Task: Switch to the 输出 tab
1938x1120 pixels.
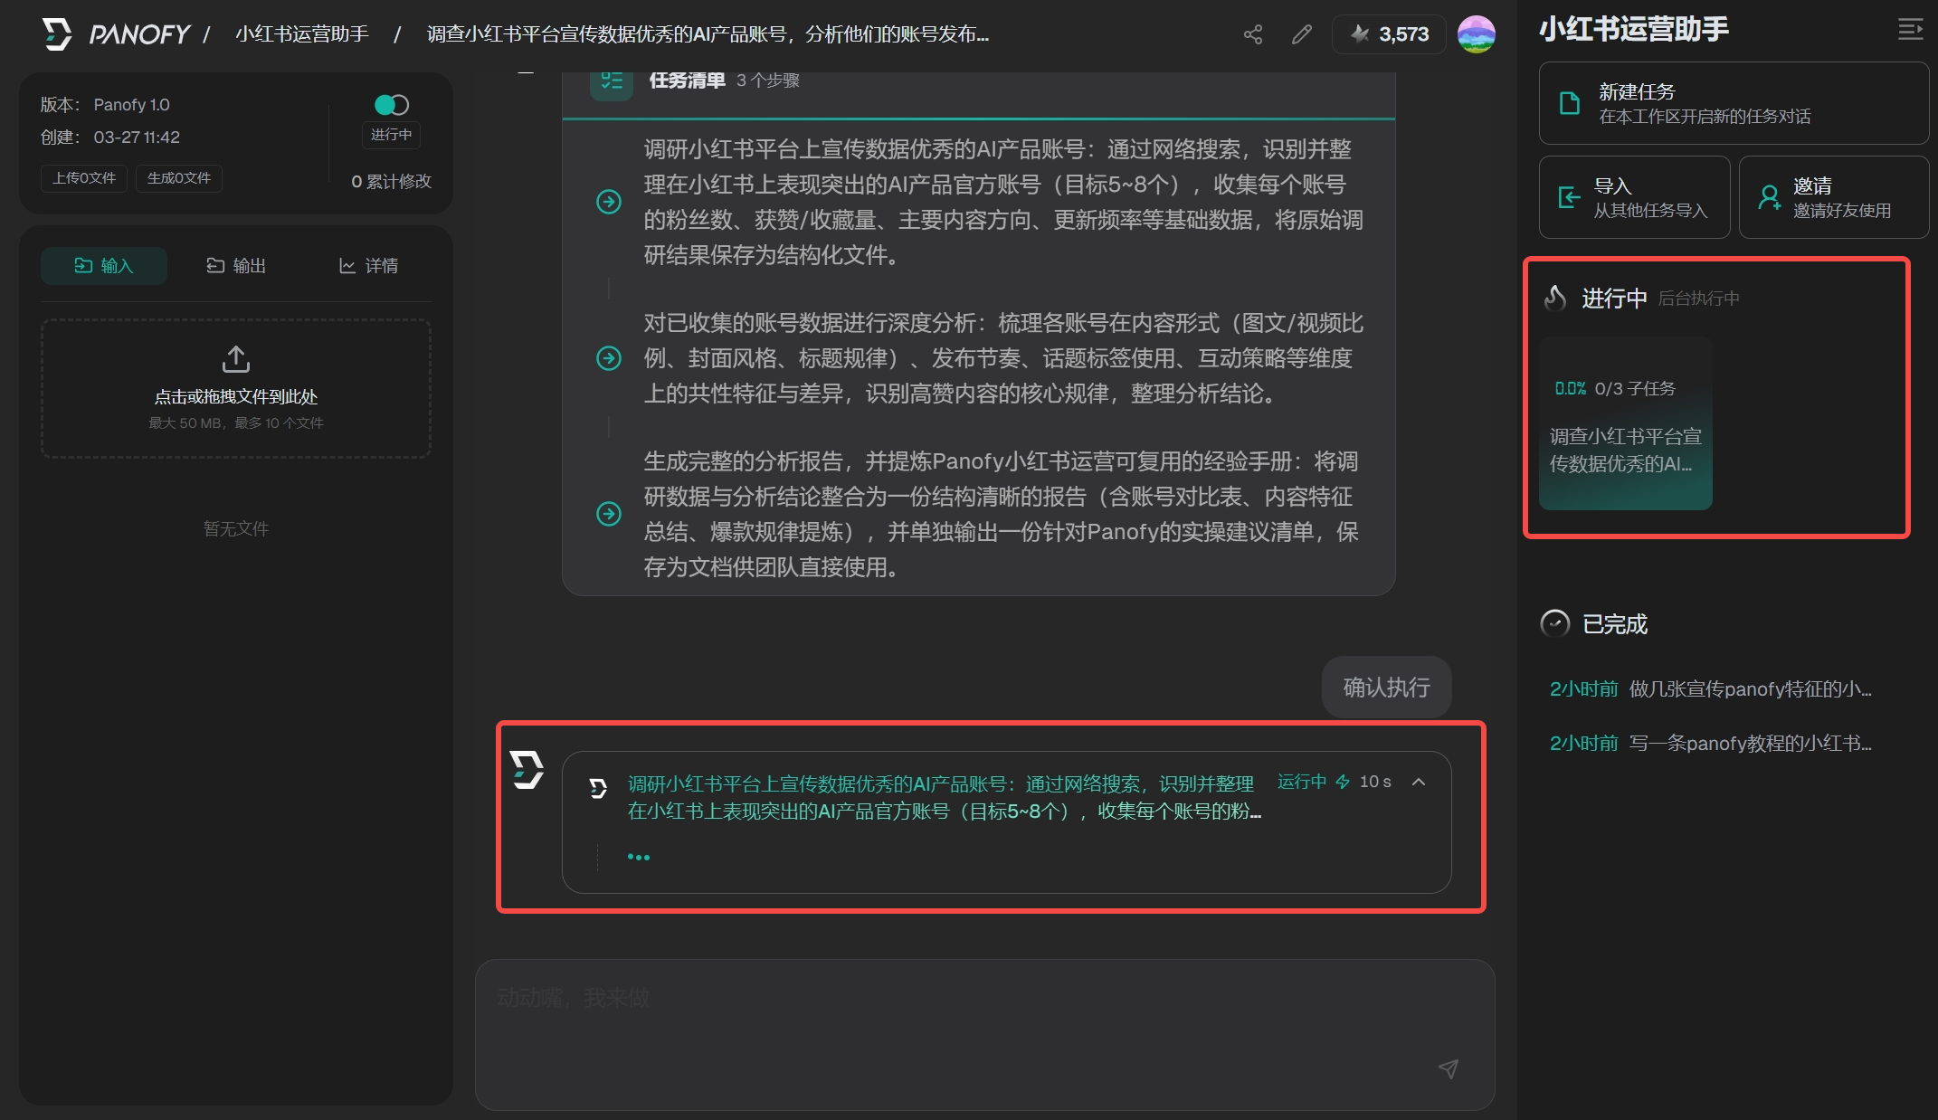Action: pyautogui.click(x=236, y=266)
